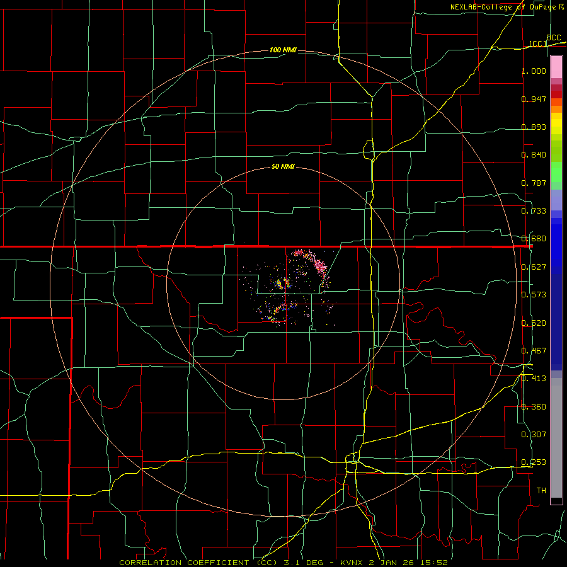Click the 0.947 color scale value
Image resolution: width=567 pixels, height=567 pixels.
click(534, 99)
